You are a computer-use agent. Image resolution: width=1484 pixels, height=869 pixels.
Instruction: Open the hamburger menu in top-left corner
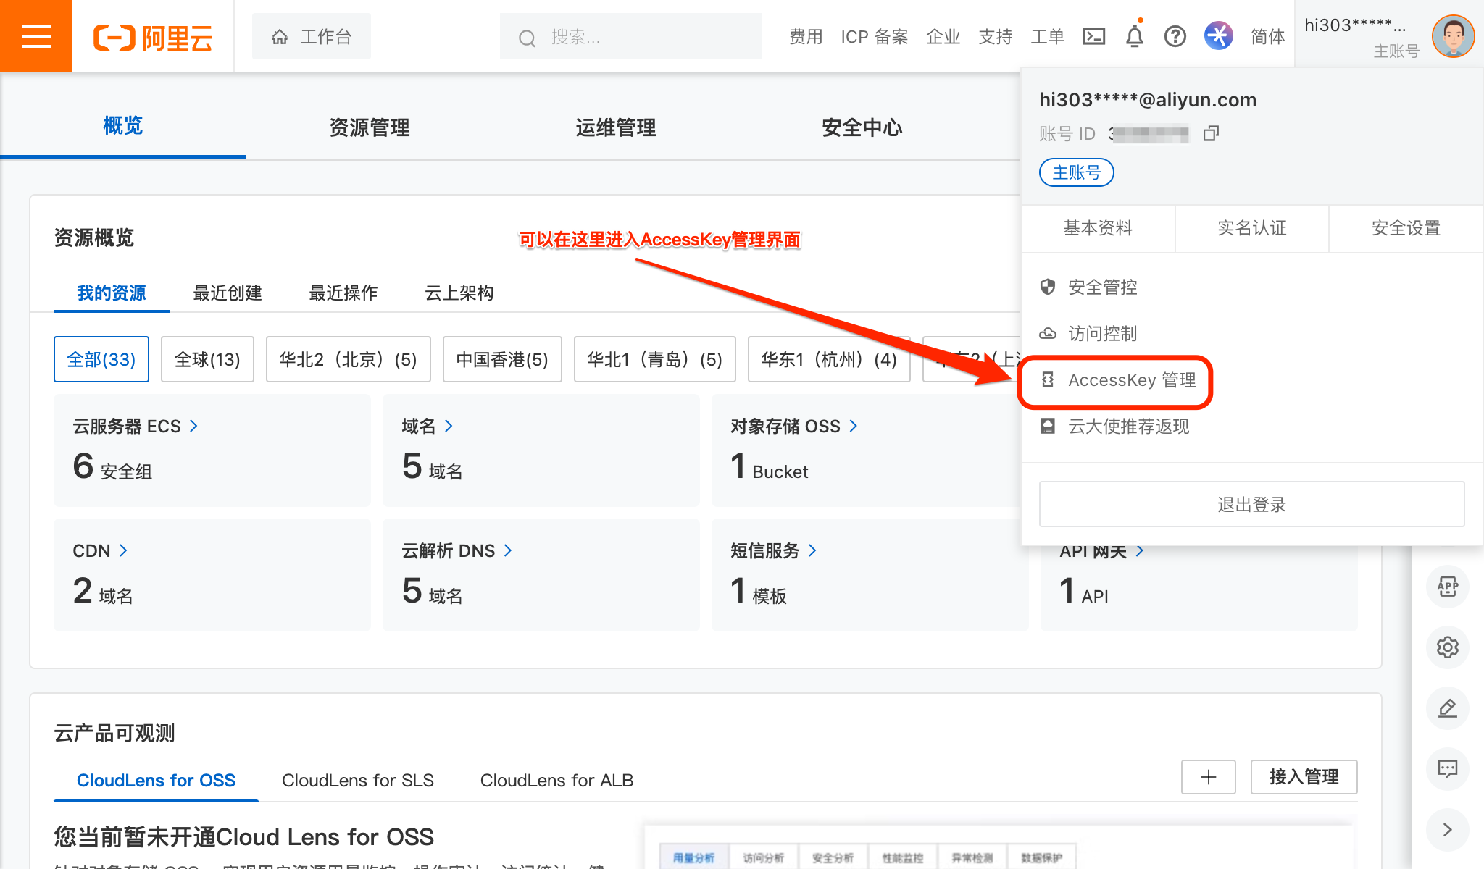click(36, 35)
